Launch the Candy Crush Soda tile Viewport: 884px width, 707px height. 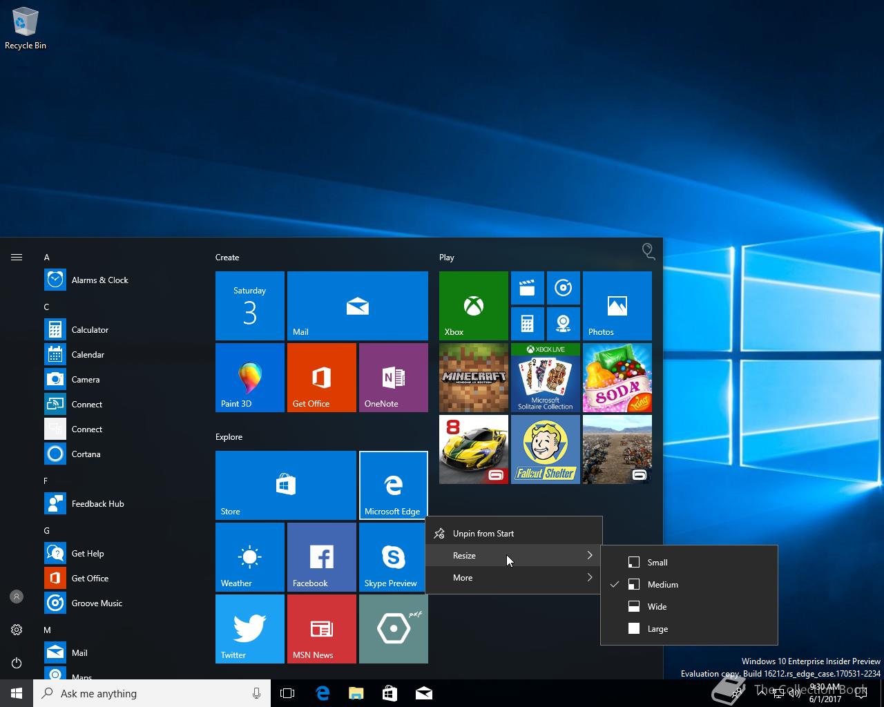[x=617, y=378]
